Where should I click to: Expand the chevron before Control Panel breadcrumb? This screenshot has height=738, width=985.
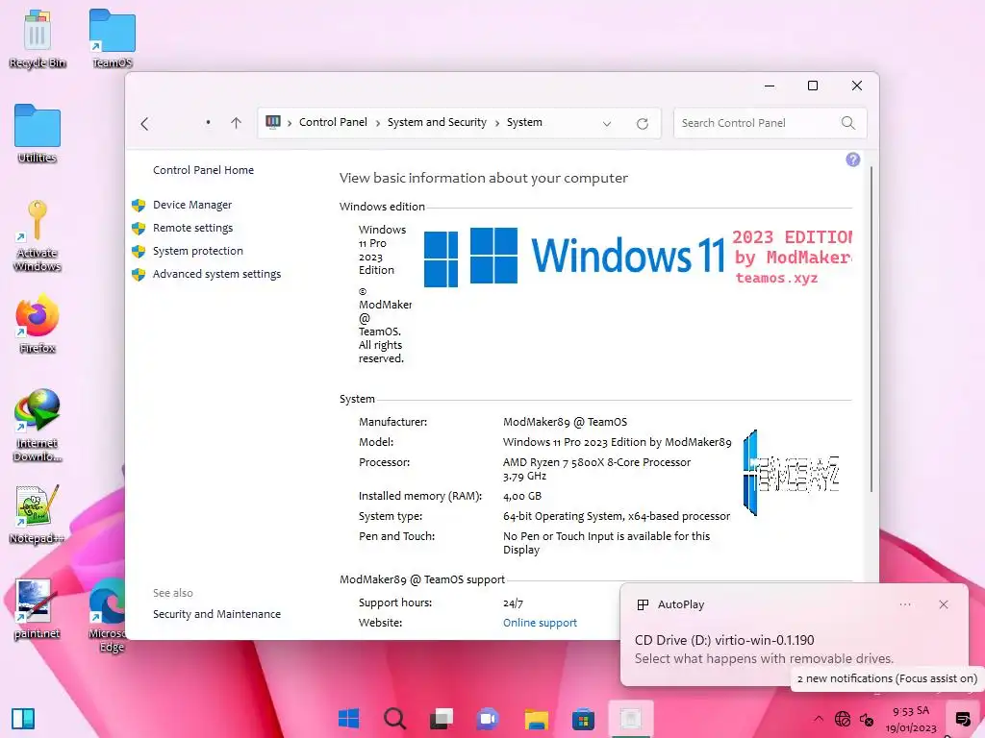click(289, 123)
